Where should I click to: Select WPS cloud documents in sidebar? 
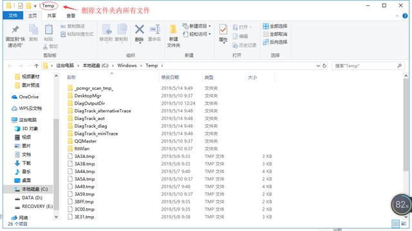26,108
